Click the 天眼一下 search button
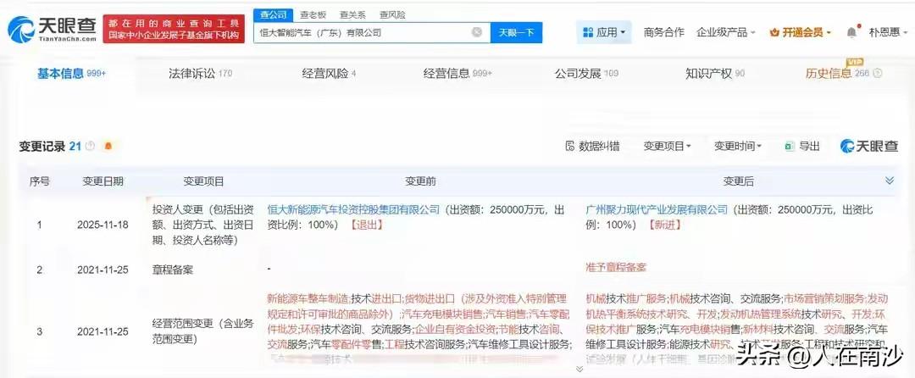This screenshot has width=915, height=378. pos(516,33)
